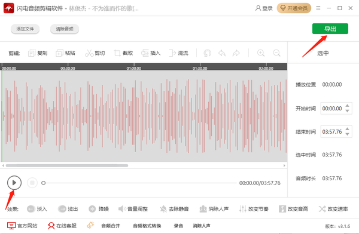The height and width of the screenshot is (234, 359).
Task: Click the playback progress slider handle
Action: [43, 183]
